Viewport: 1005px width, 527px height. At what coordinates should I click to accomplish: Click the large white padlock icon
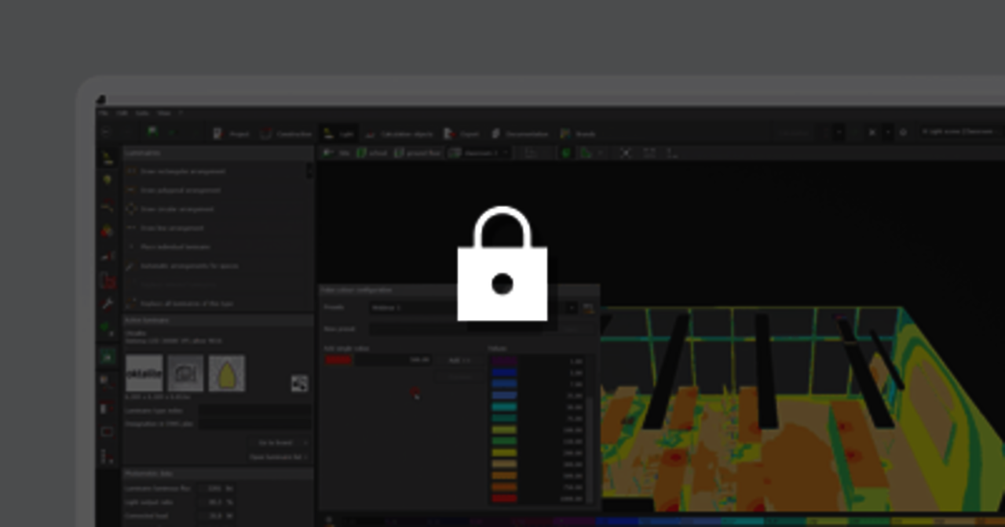(x=502, y=265)
